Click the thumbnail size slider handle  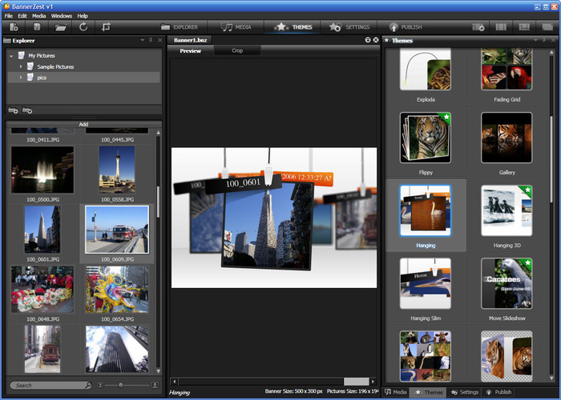point(120,385)
